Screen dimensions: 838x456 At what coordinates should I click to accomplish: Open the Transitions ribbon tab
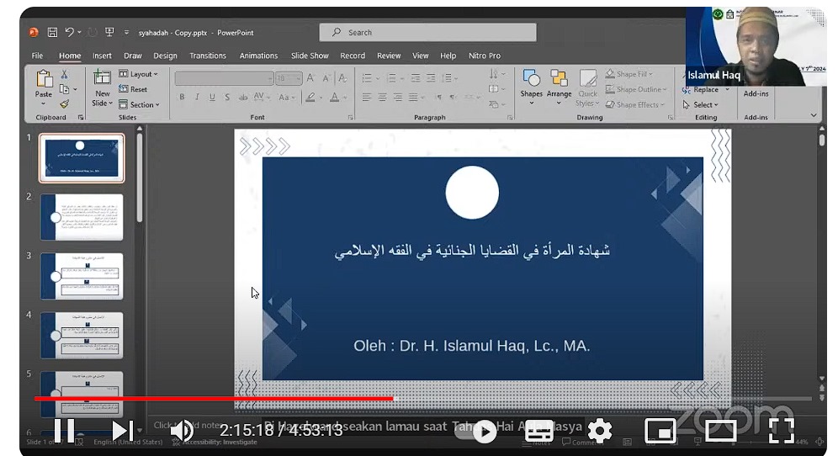pos(208,56)
